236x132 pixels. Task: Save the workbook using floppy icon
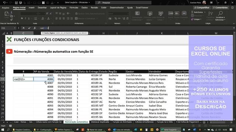point(16,3)
